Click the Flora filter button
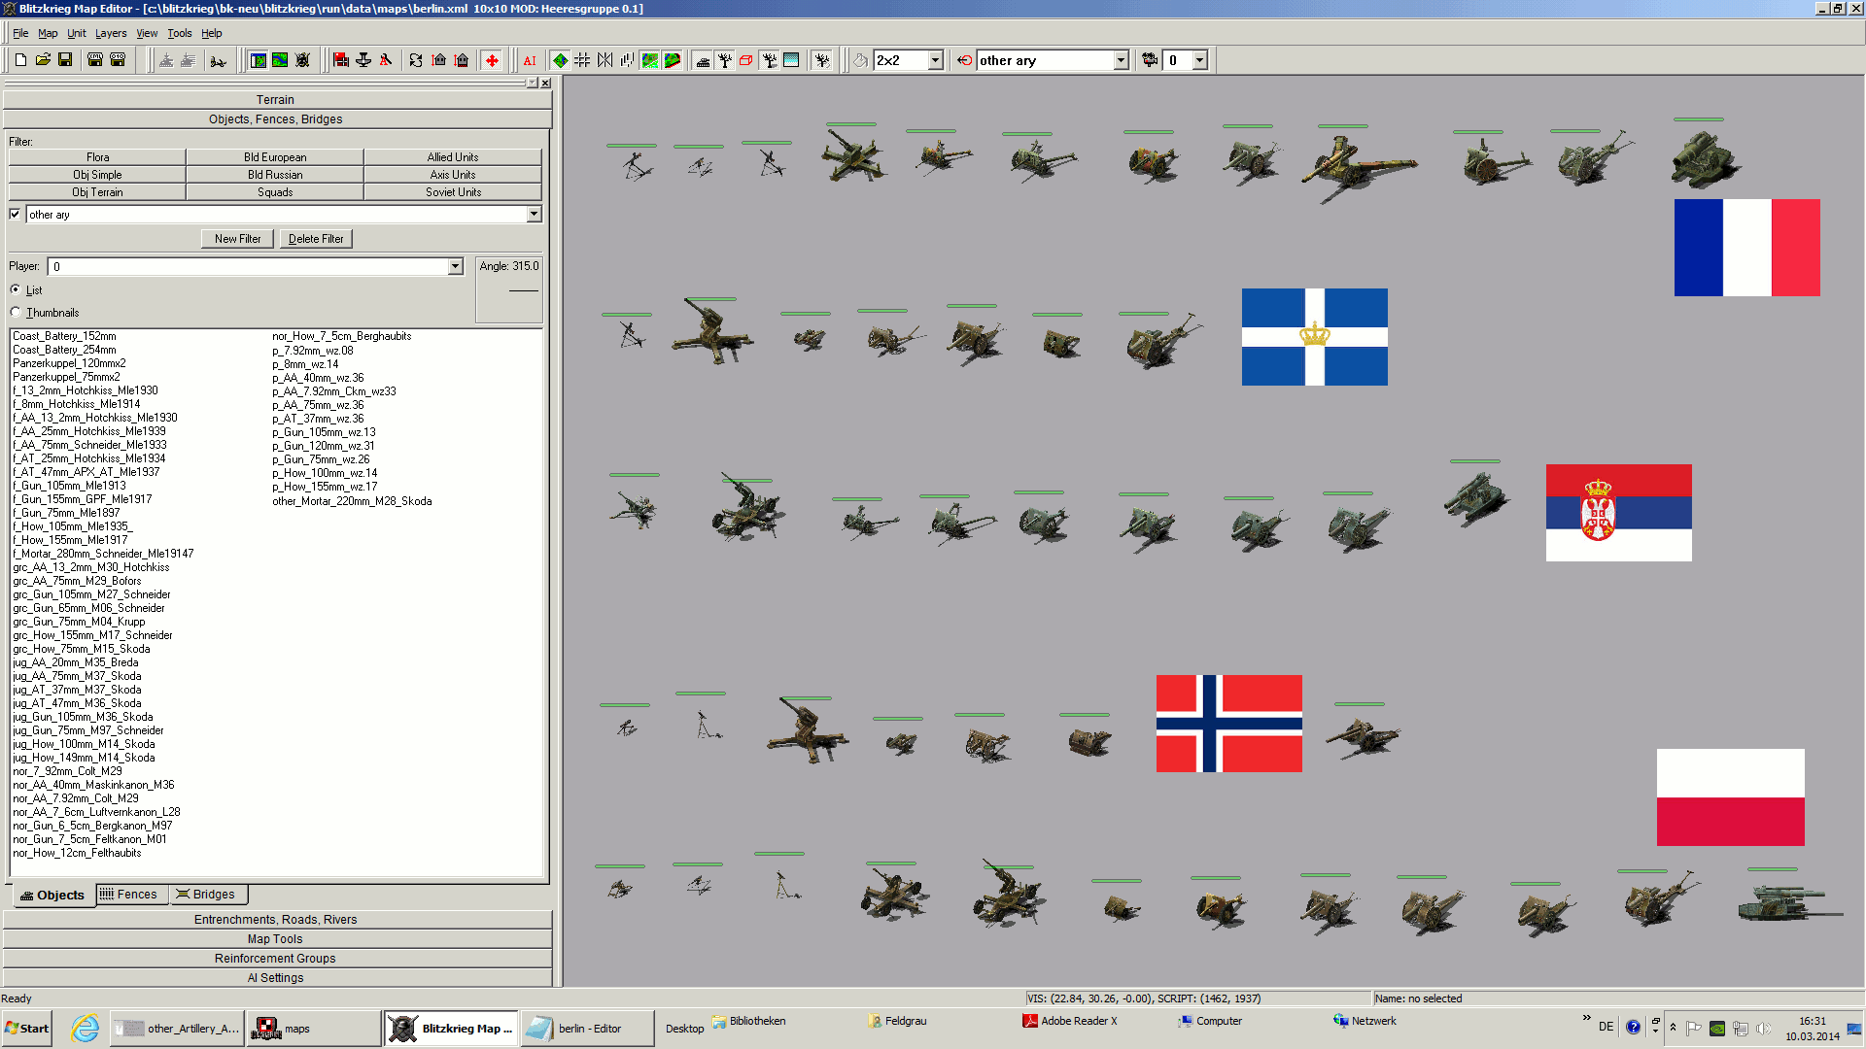Viewport: 1866px width, 1049px height. (97, 157)
